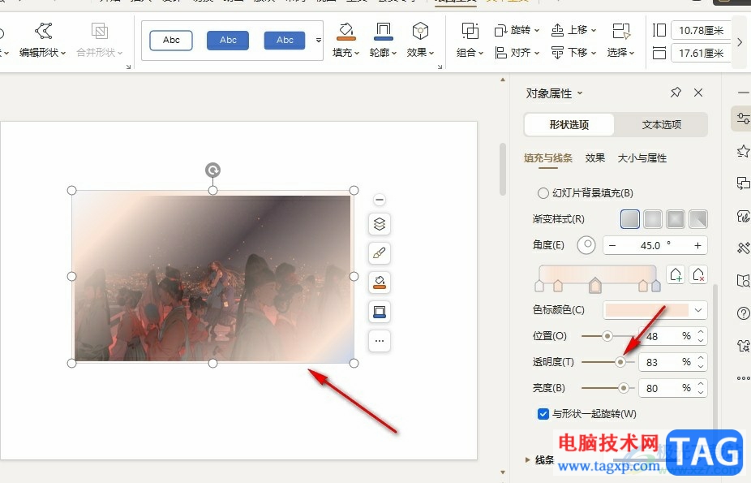Open the floating more options (…) button
Screen dimensions: 751x483
click(x=380, y=341)
